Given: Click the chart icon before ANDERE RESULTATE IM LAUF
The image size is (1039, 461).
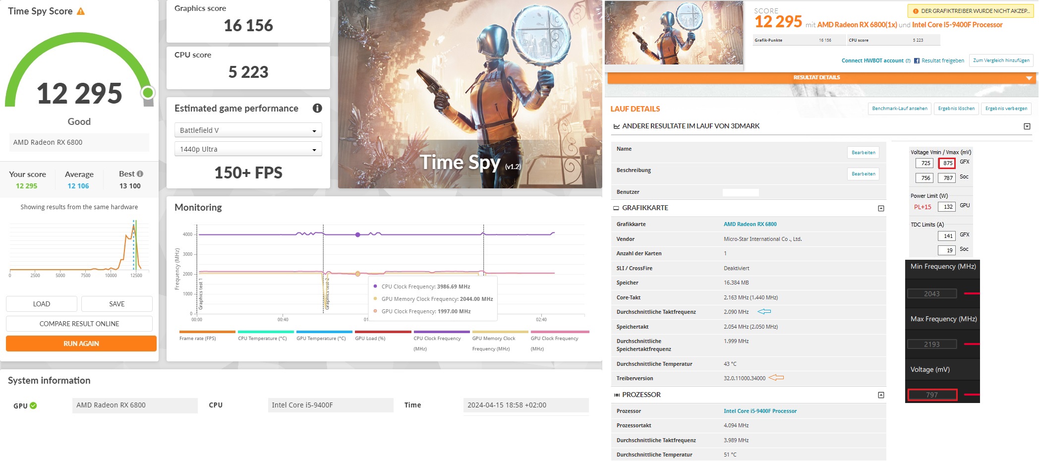Looking at the screenshot, I should (616, 126).
